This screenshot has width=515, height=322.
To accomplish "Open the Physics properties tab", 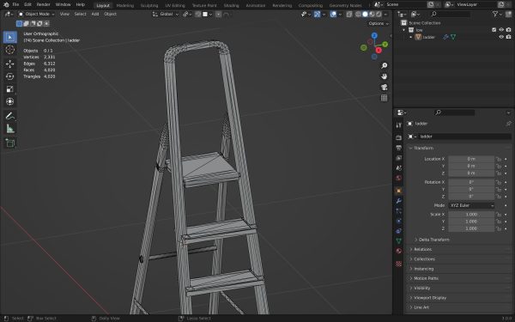I will (399, 221).
